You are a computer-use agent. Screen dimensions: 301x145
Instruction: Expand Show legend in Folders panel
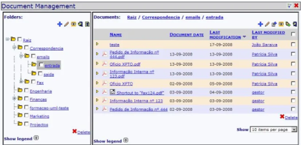coord(36,138)
